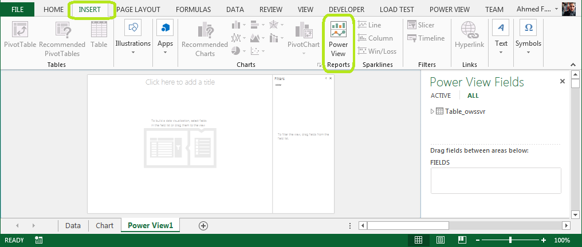Collapse the Filters pane arrow
Viewport: 582px width, 247px height.
[326, 78]
